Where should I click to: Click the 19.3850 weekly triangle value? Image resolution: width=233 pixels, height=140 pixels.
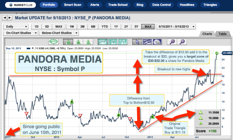pyautogui.click(x=214, y=118)
